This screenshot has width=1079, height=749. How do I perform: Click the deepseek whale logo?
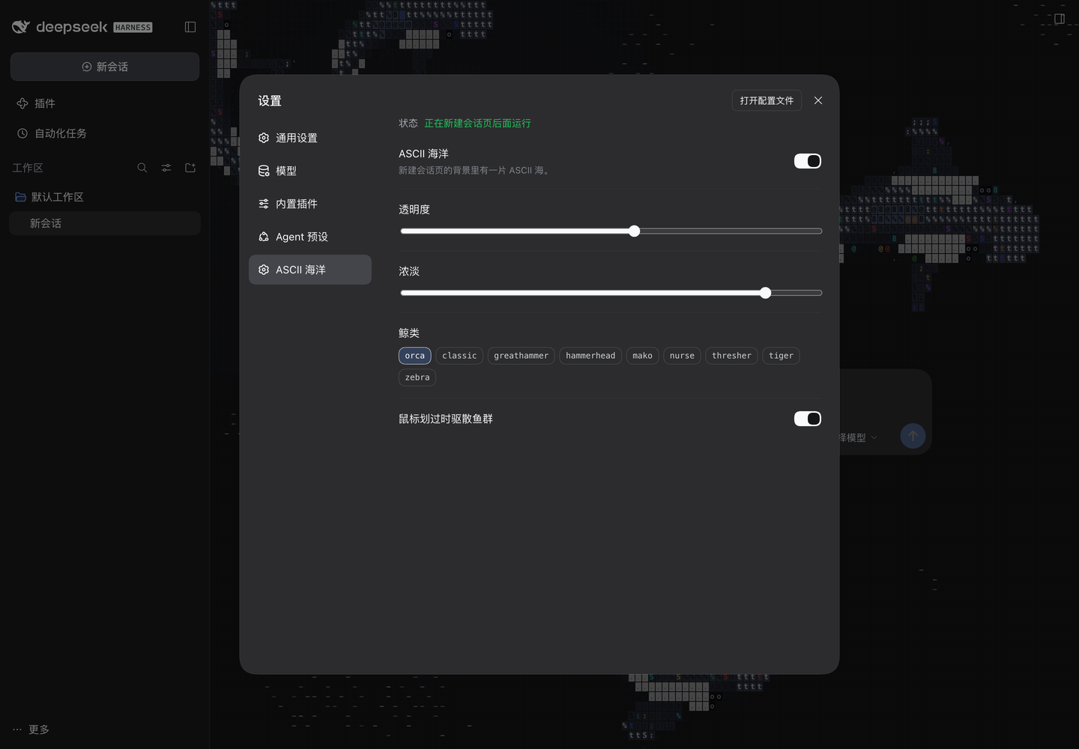(21, 27)
